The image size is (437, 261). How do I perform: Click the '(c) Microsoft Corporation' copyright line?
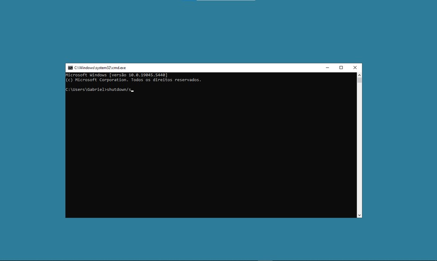coord(133,80)
